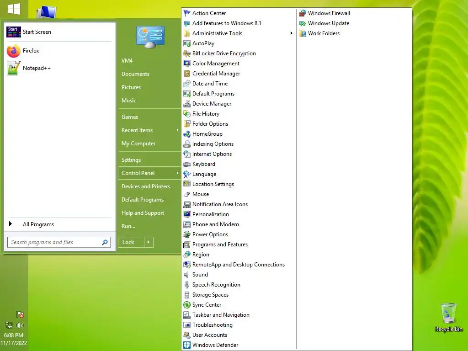Open Help and Support
This screenshot has width=468, height=351.
[143, 213]
